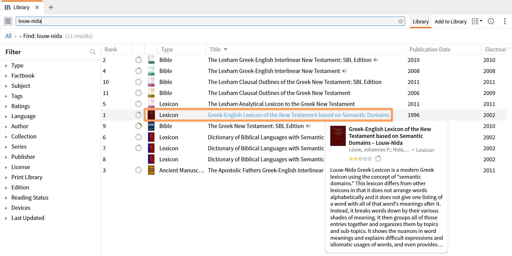Open the view layout options icon

[x=477, y=21]
